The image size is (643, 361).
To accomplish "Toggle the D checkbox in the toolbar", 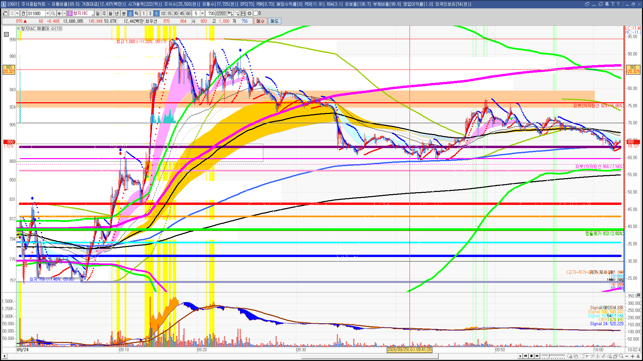I will [x=256, y=13].
